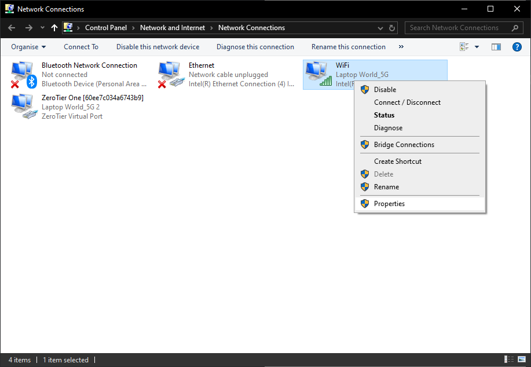This screenshot has width=531, height=367.
Task: Click Rename this connection toolbar button
Action: [x=348, y=47]
